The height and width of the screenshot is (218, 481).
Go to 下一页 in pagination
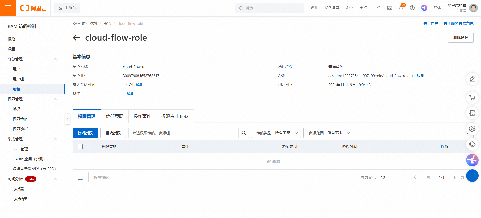(x=458, y=177)
